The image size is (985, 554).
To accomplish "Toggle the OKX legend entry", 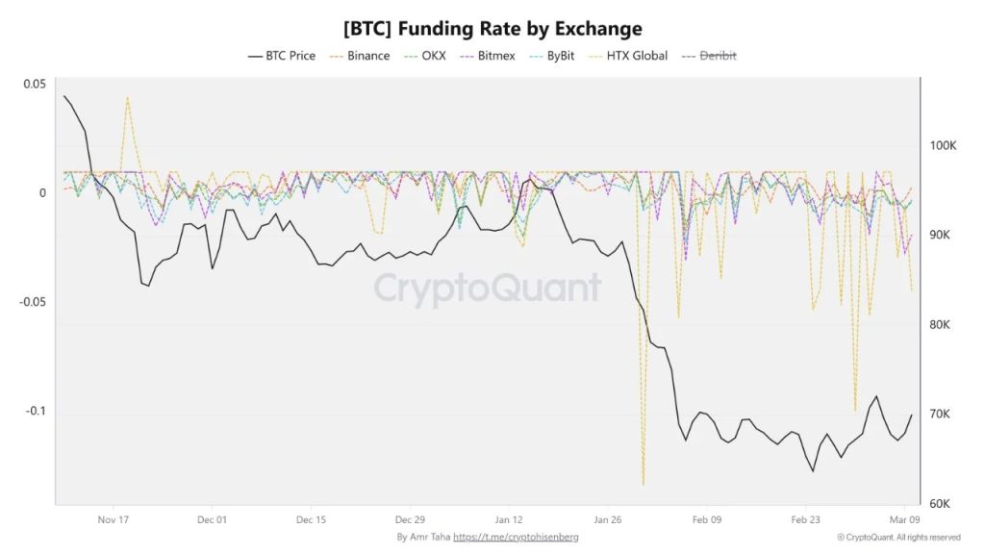I will [x=434, y=56].
